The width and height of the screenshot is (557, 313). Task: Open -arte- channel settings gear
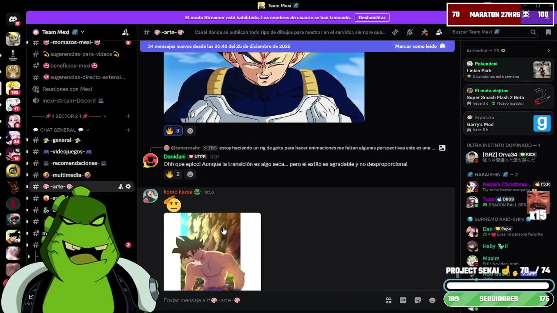click(x=128, y=186)
